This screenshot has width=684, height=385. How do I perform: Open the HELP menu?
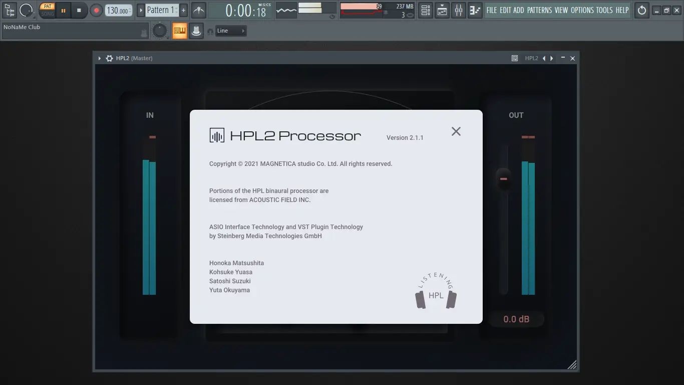622,10
